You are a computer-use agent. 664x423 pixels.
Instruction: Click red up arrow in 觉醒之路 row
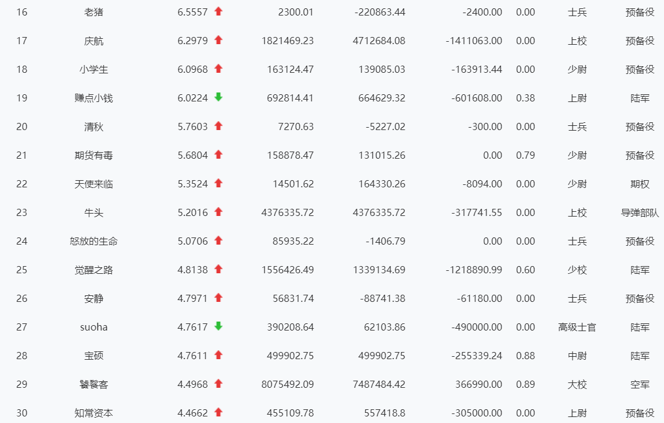click(219, 269)
